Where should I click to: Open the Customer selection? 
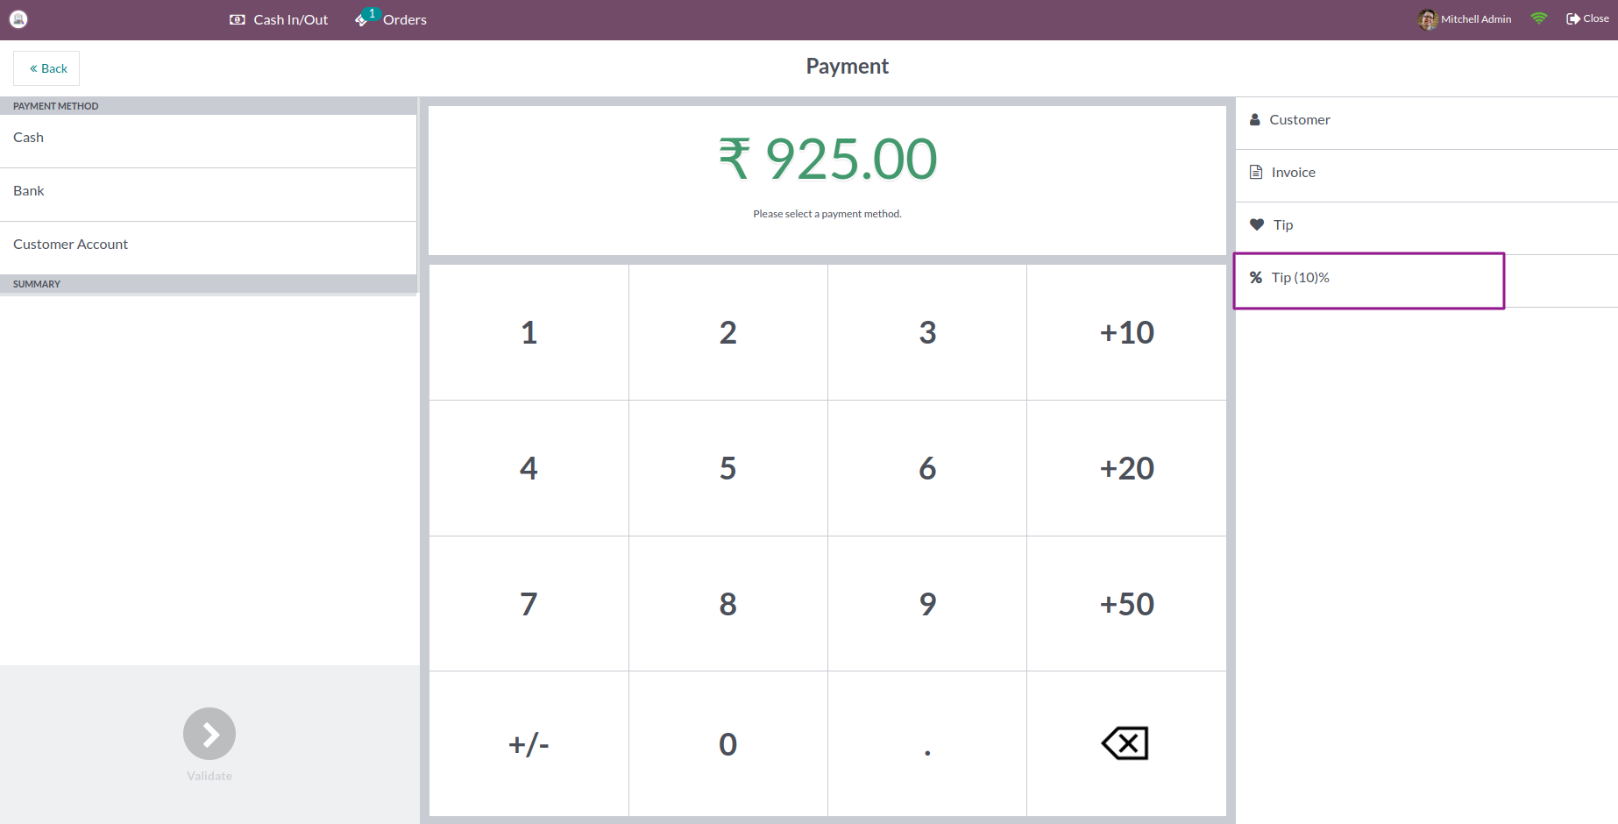(1299, 120)
